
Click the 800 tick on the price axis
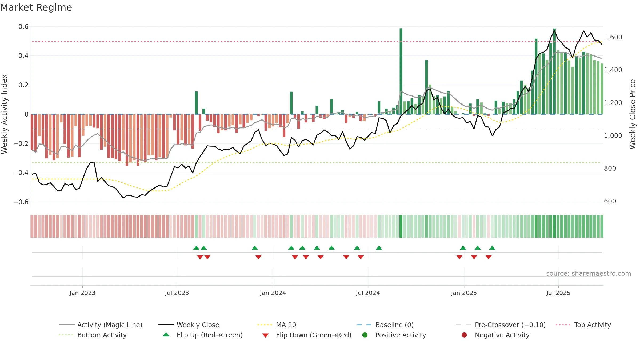click(610, 169)
